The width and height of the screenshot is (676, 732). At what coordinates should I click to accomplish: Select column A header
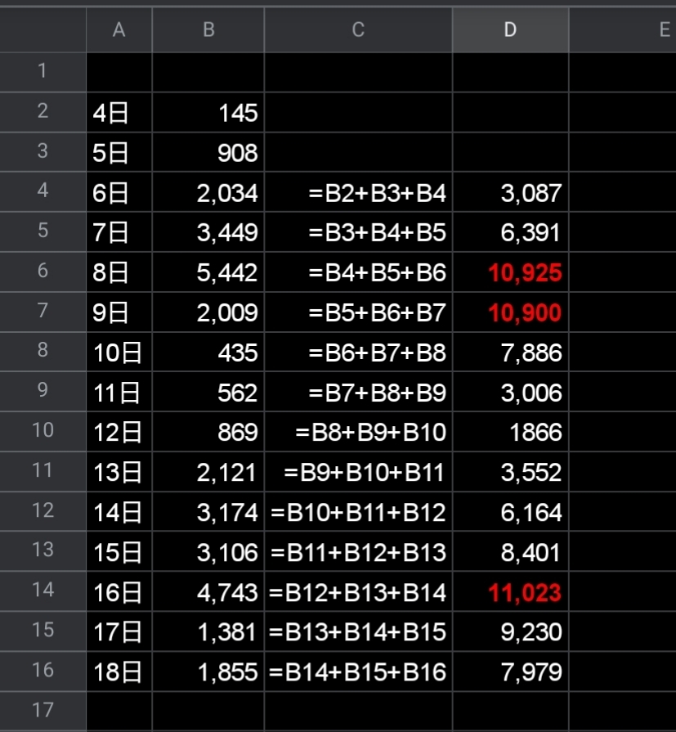[x=119, y=30]
